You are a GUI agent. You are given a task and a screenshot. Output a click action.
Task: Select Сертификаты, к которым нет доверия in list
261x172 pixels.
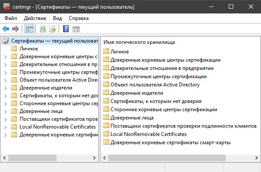[156, 101]
